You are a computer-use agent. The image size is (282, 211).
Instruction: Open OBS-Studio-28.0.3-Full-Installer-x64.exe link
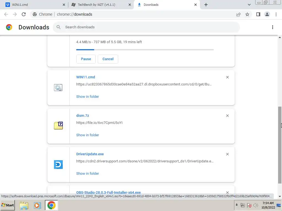click(109, 192)
